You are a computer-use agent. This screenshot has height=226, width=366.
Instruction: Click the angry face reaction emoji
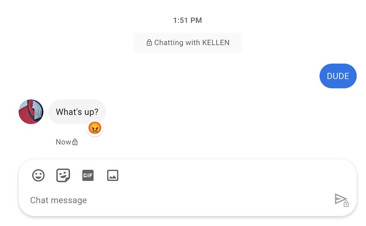click(95, 128)
